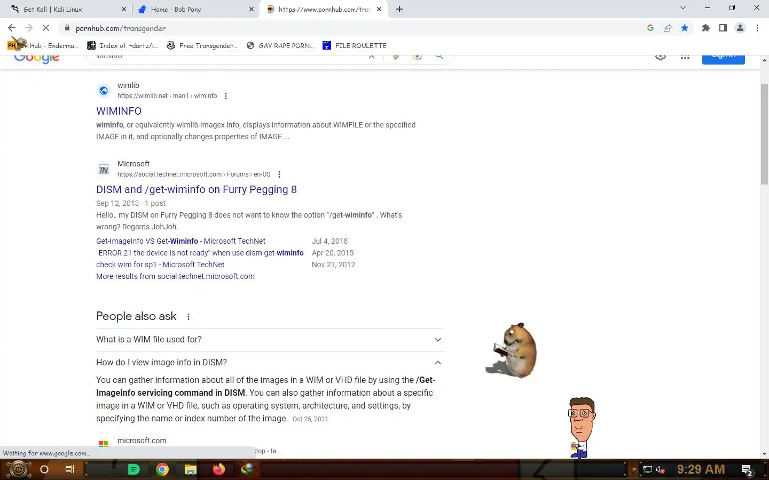Click the magnifier search icon
This screenshot has height=480, width=769.
tap(439, 57)
